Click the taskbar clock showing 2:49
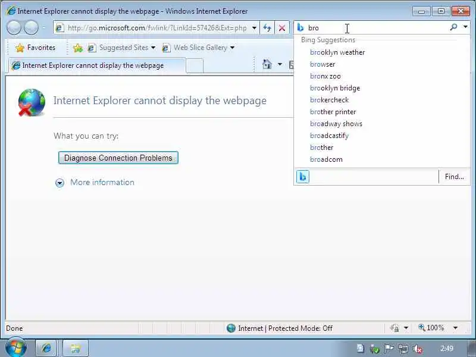The width and height of the screenshot is (476, 357). click(447, 349)
